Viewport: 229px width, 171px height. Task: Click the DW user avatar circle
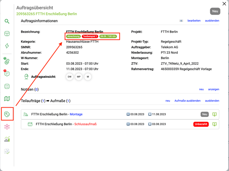tap(70, 77)
